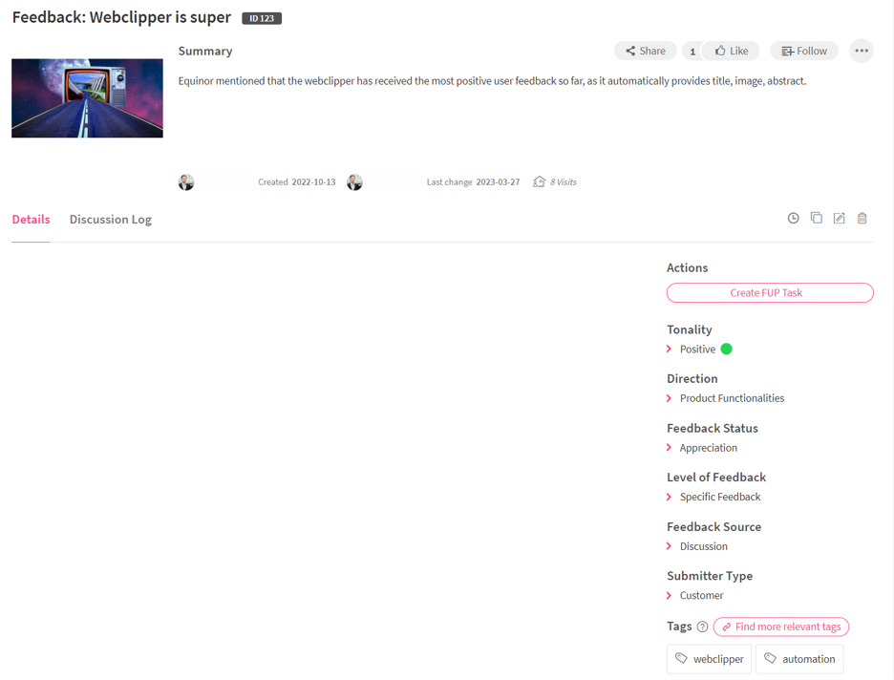Expand the Appreciation feedback status
Image resolution: width=894 pixels, height=680 pixels.
[x=670, y=448]
